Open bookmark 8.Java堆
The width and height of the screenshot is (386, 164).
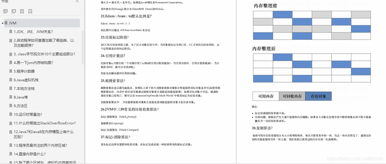21,97
